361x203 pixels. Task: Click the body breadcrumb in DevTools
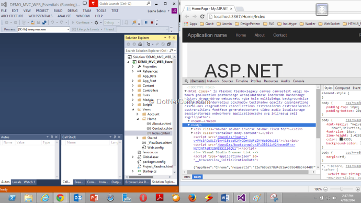(x=197, y=177)
